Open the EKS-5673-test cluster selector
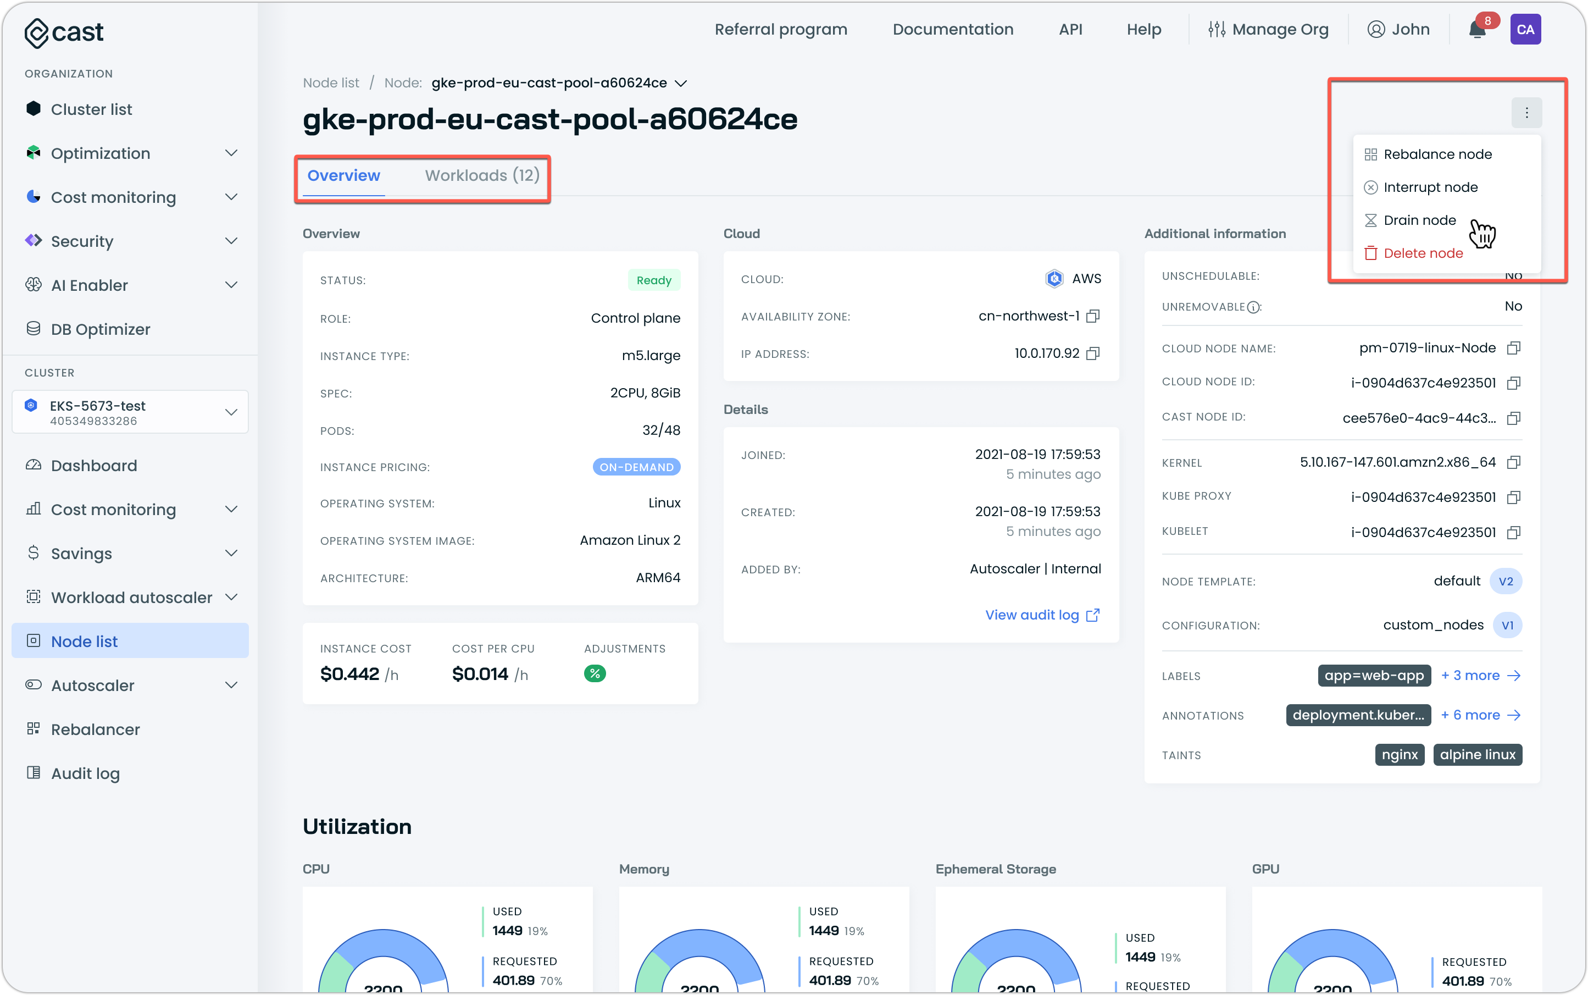The image size is (1588, 995). pyautogui.click(x=130, y=412)
